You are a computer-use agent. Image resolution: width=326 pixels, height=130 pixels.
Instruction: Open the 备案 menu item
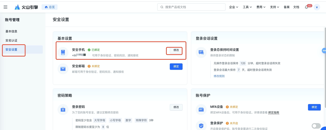tap(287, 7)
